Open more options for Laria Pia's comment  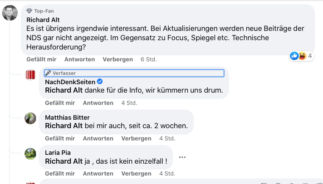[182, 157]
